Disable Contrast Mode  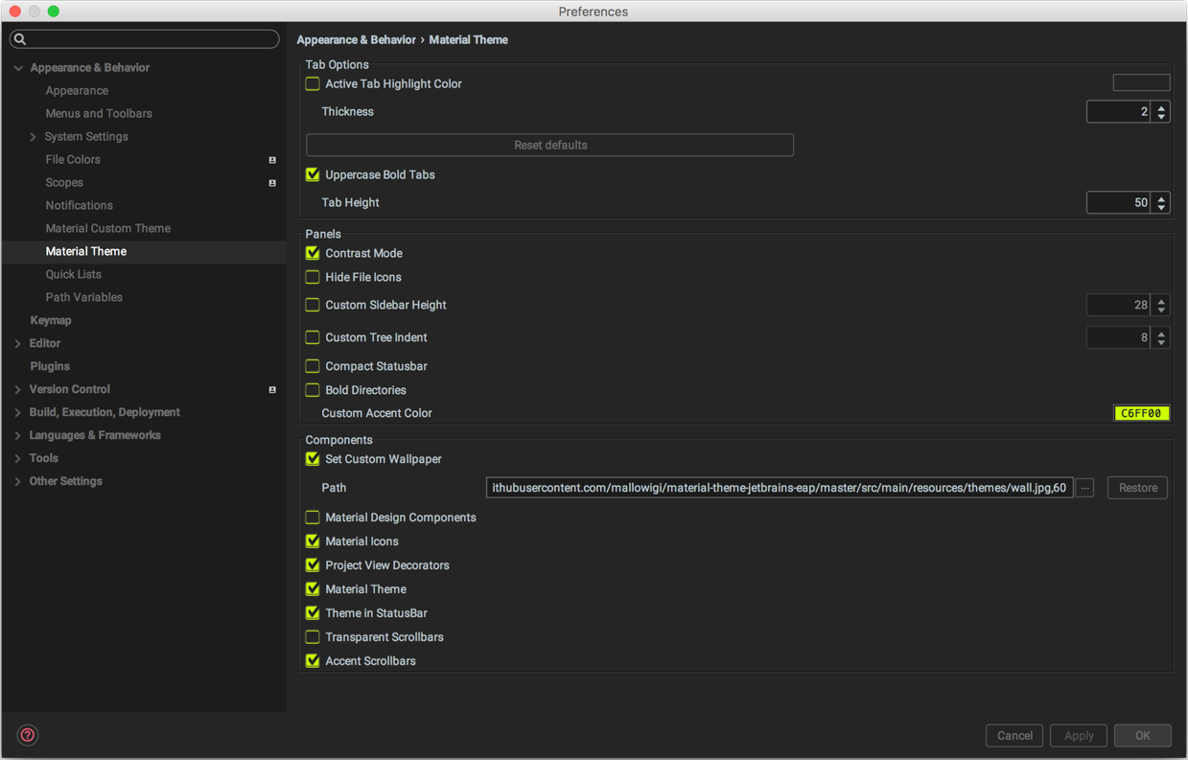point(312,253)
